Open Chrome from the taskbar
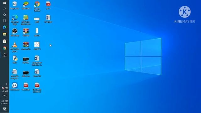The height and width of the screenshot is (113, 201). coord(4,48)
